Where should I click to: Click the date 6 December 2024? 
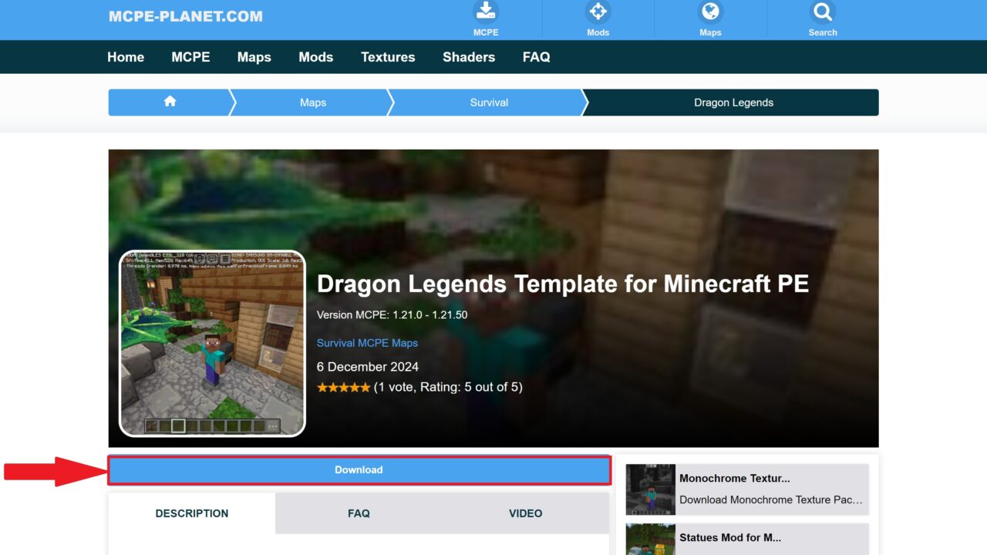click(368, 367)
